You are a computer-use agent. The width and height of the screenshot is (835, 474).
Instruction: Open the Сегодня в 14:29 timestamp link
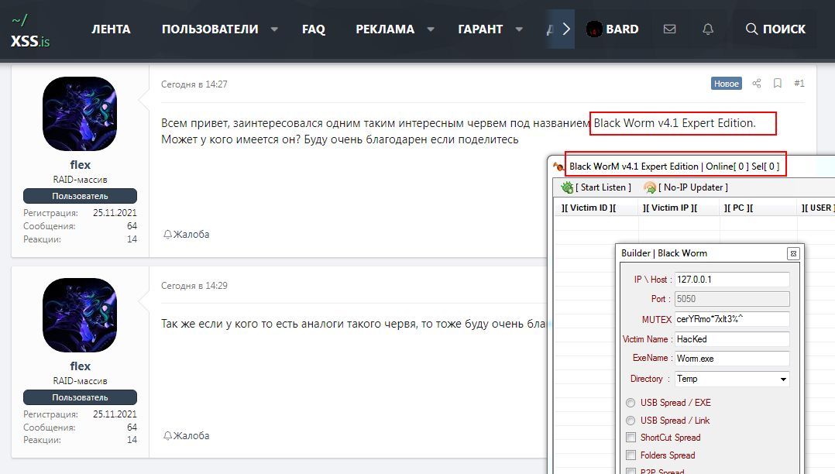[x=194, y=286]
